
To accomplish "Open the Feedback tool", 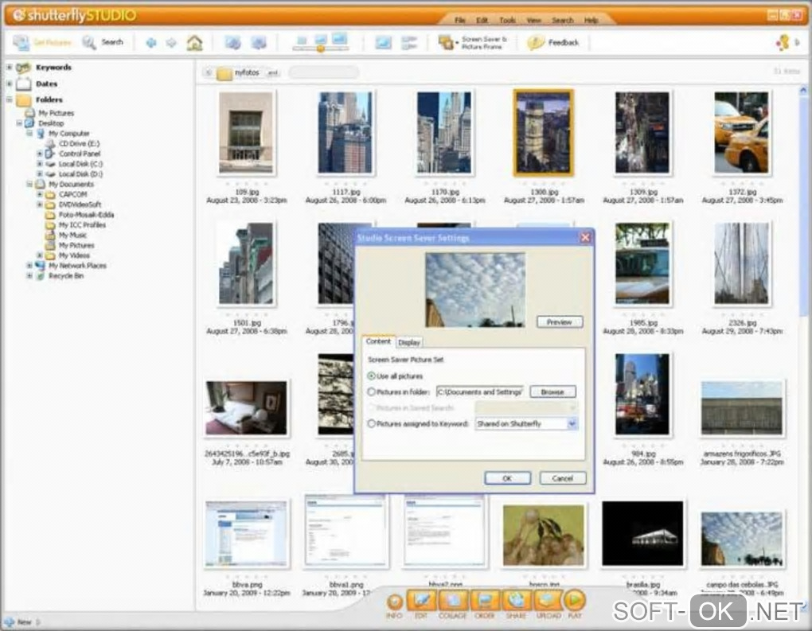I will click(554, 43).
